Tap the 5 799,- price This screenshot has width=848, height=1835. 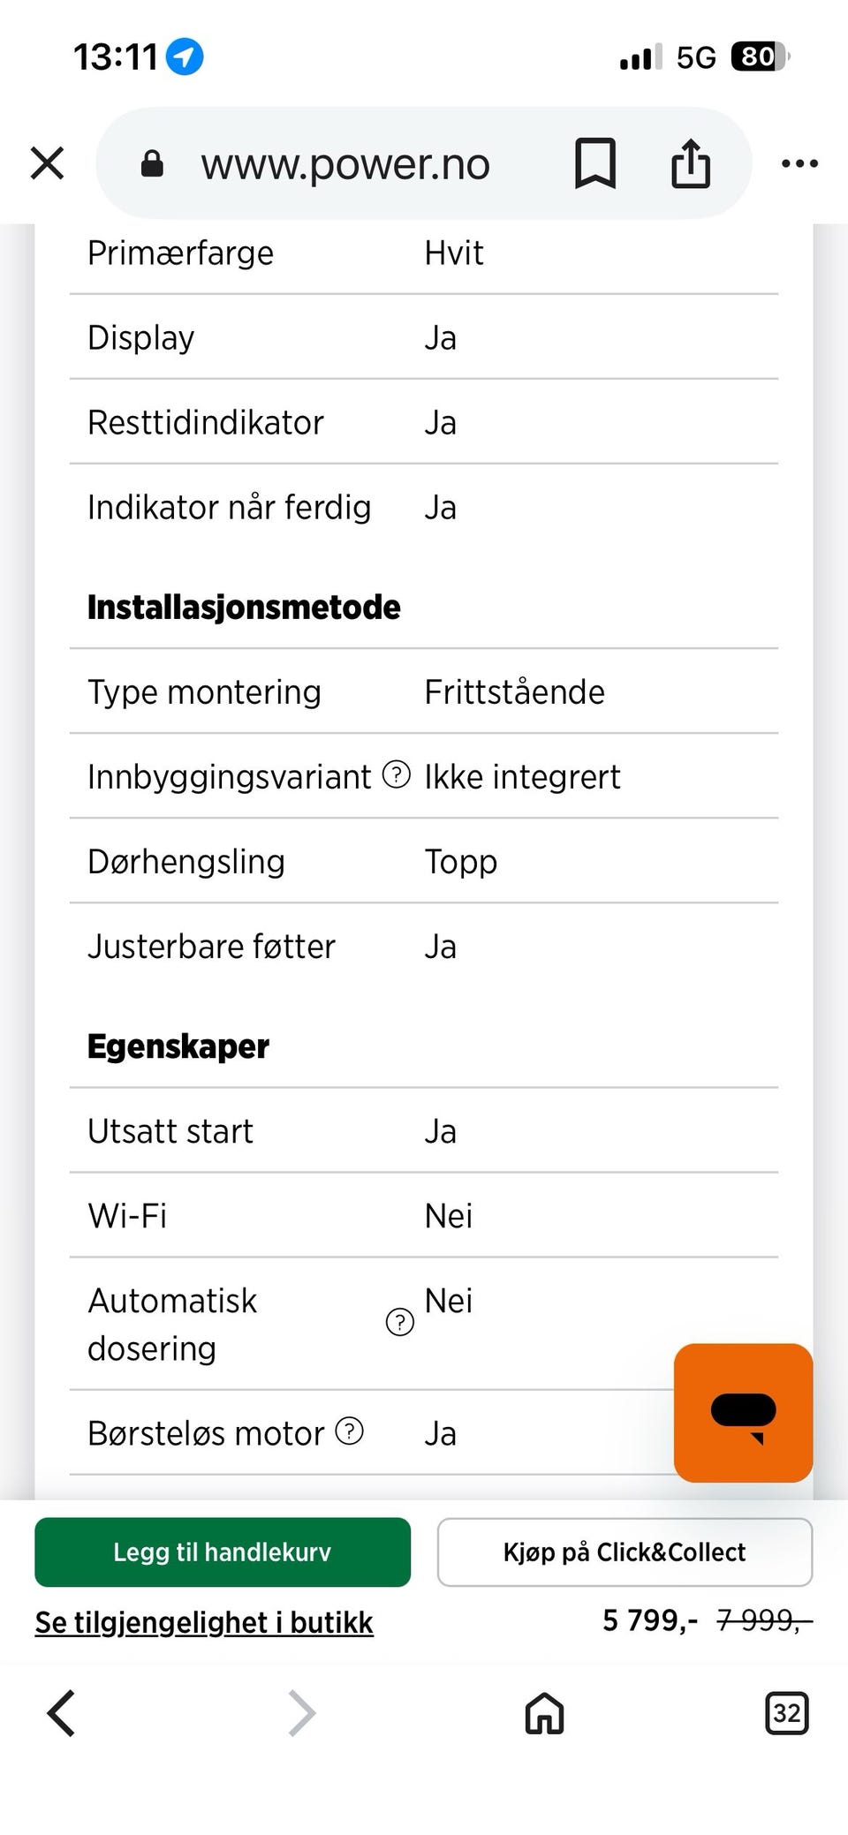pyautogui.click(x=650, y=1620)
